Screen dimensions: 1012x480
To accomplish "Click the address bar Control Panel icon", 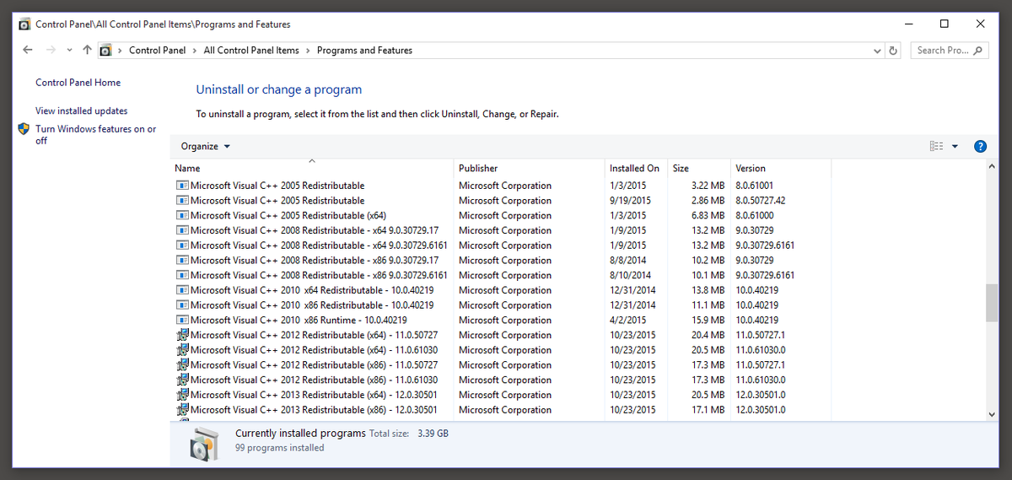I will (105, 51).
